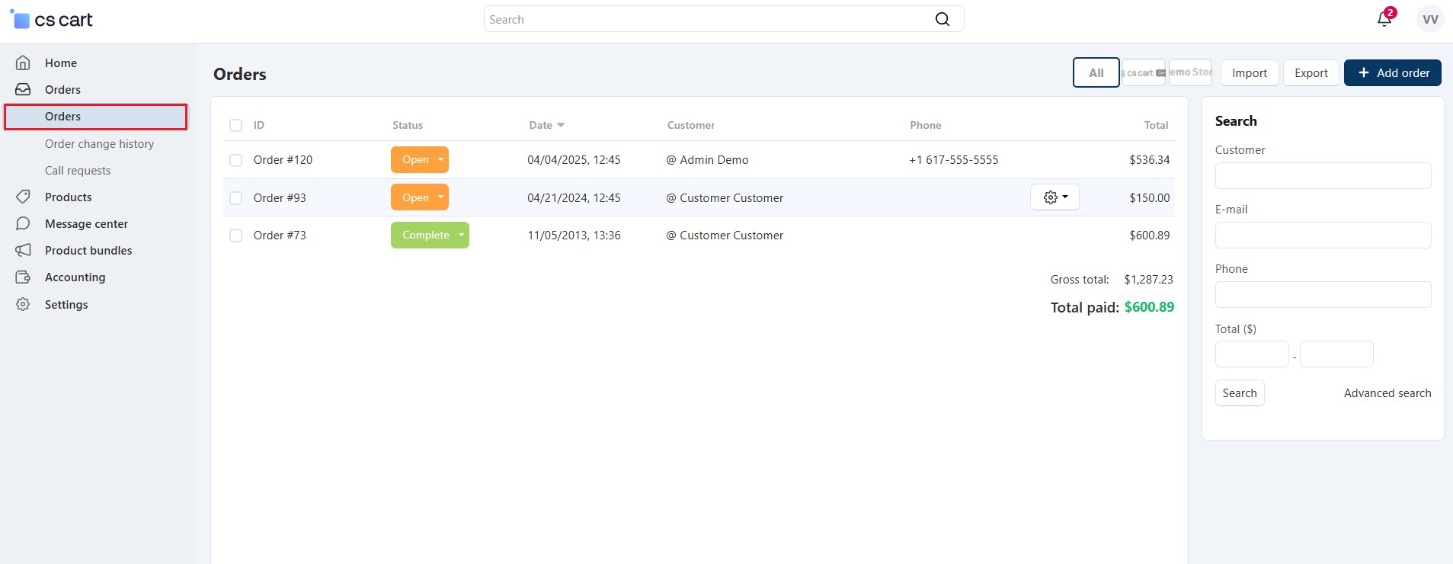Sort by the Status column header
The width and height of the screenshot is (1453, 564).
click(408, 125)
